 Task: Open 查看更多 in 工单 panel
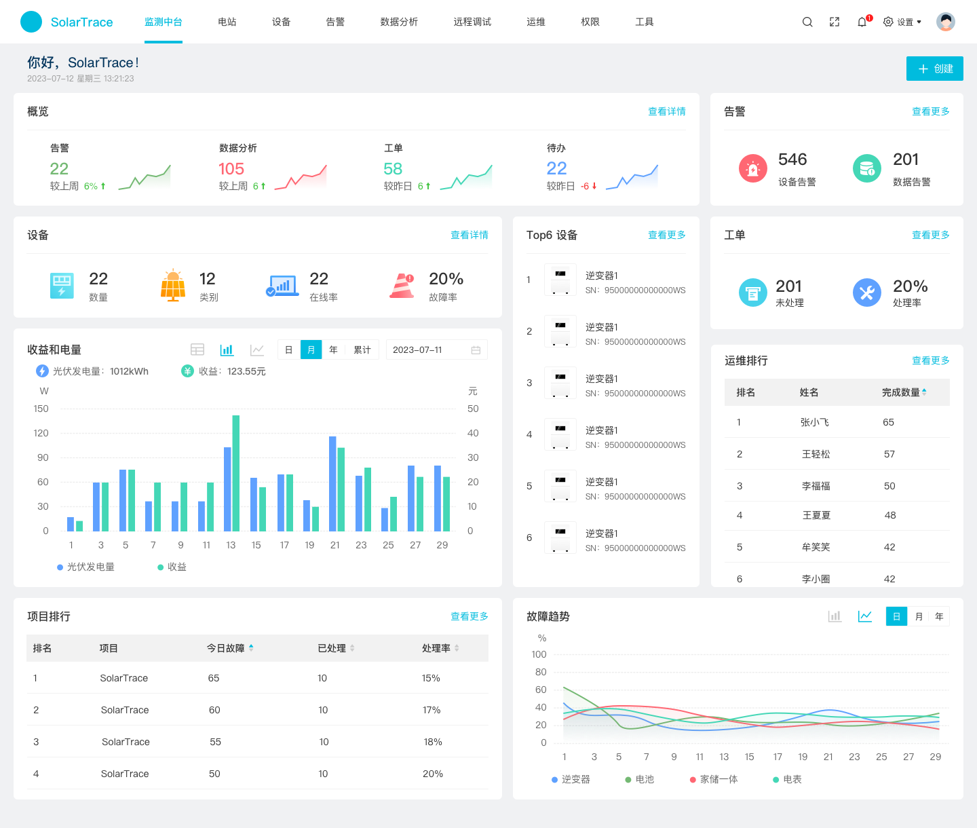tap(931, 235)
